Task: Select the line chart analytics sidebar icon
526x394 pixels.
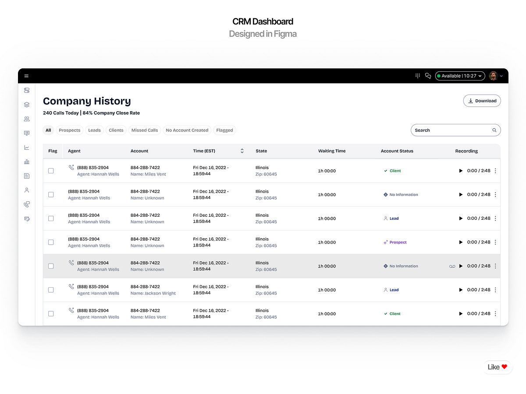Action: click(x=26, y=147)
